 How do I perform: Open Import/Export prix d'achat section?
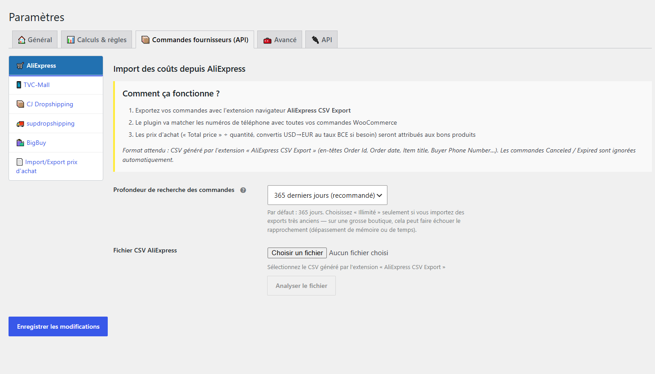pos(56,166)
